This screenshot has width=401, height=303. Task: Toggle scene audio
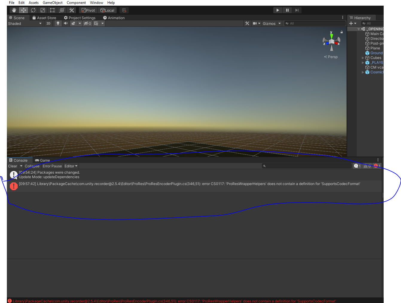pos(65,23)
